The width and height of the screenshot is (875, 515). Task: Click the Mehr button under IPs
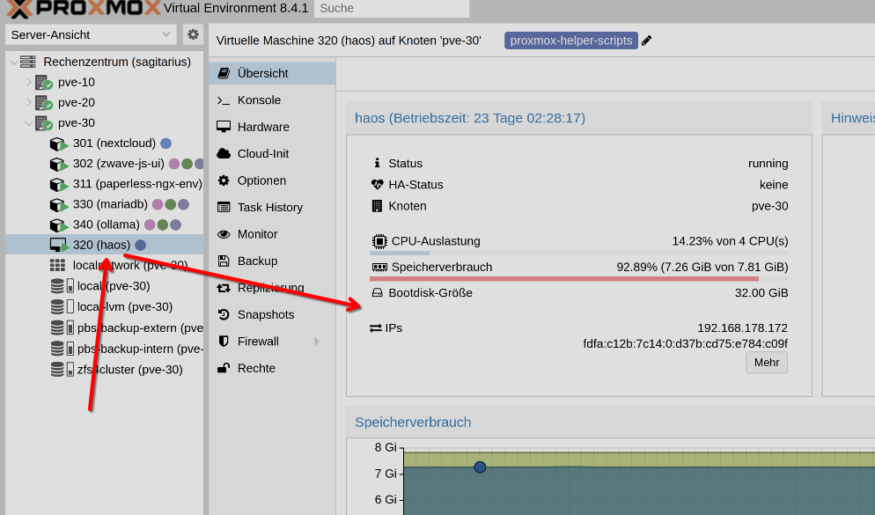[x=766, y=363]
